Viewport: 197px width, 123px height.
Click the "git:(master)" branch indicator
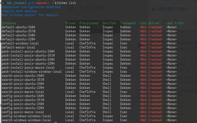[39, 3]
